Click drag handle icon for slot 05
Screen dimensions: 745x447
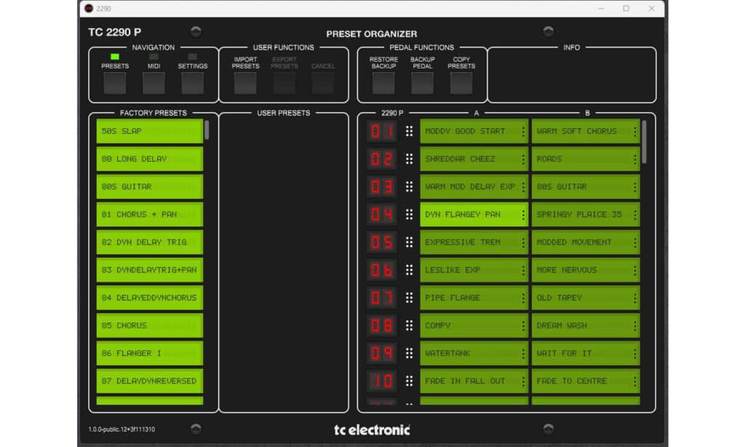pyautogui.click(x=409, y=242)
